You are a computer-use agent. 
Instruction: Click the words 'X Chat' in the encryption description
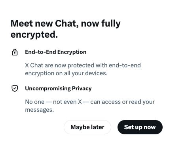coord(34,65)
